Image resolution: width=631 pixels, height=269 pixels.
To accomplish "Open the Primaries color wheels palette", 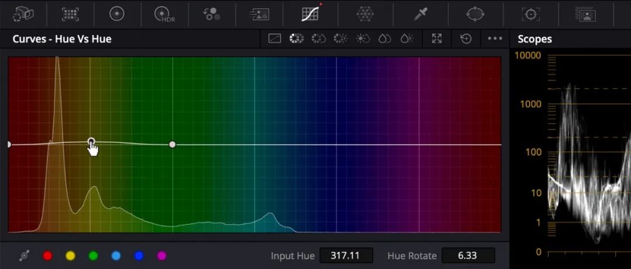I will [117, 14].
